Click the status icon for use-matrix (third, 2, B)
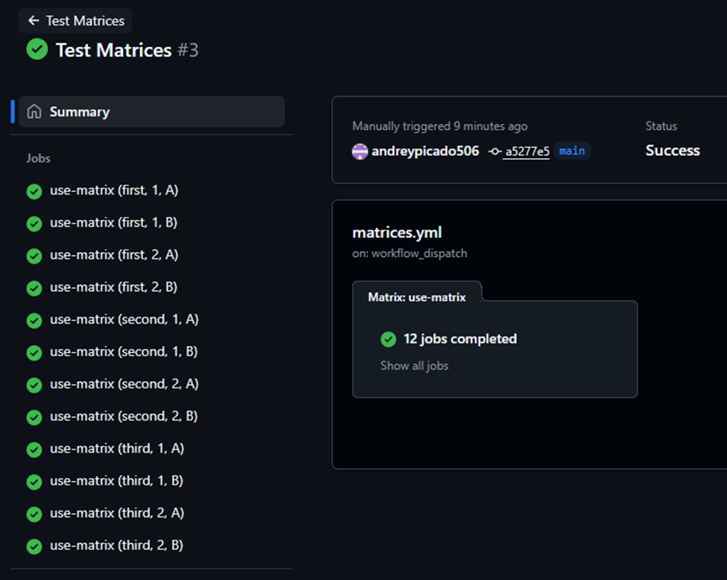Image resolution: width=727 pixels, height=580 pixels. (x=34, y=546)
